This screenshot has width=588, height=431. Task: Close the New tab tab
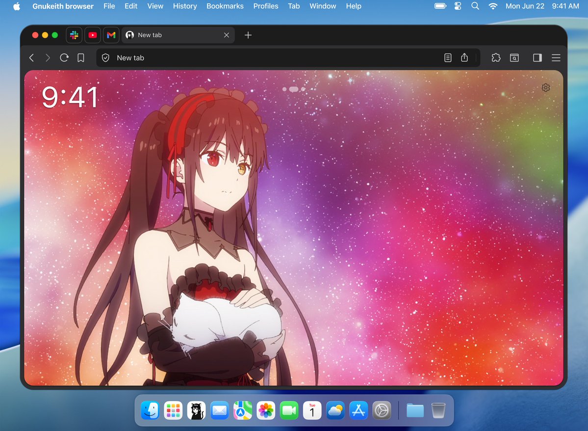pyautogui.click(x=227, y=35)
